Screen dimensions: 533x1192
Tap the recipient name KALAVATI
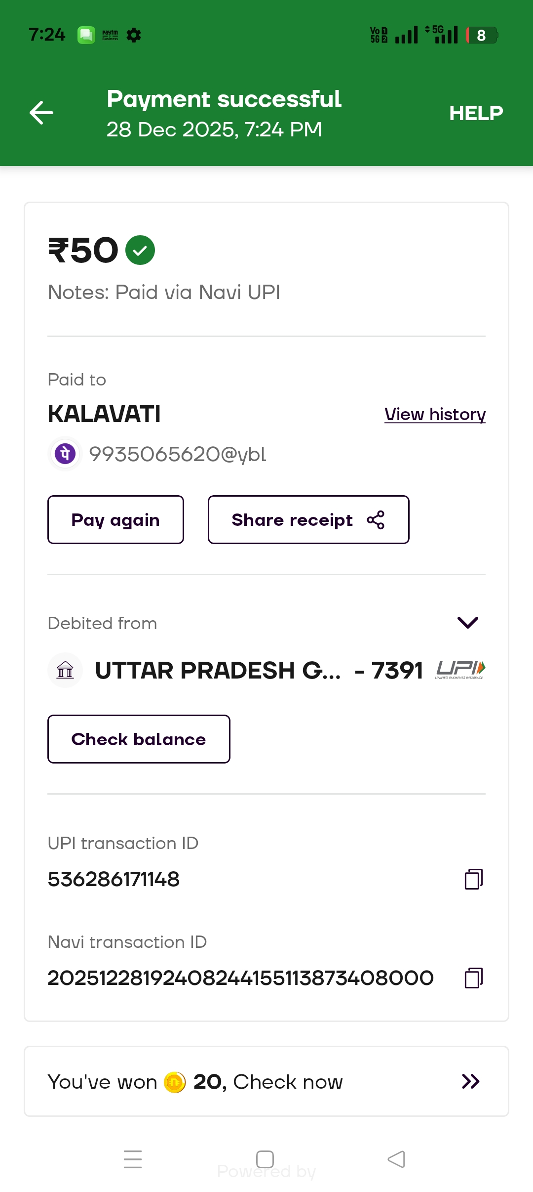tap(104, 414)
